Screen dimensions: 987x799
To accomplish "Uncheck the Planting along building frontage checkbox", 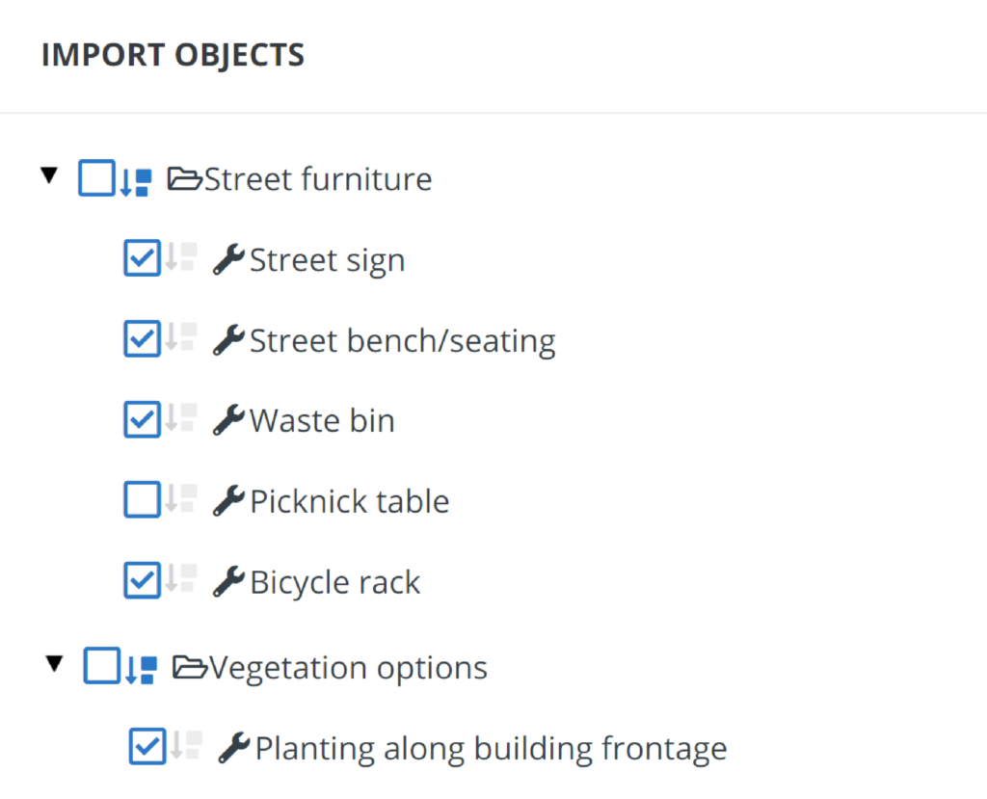I will (147, 746).
